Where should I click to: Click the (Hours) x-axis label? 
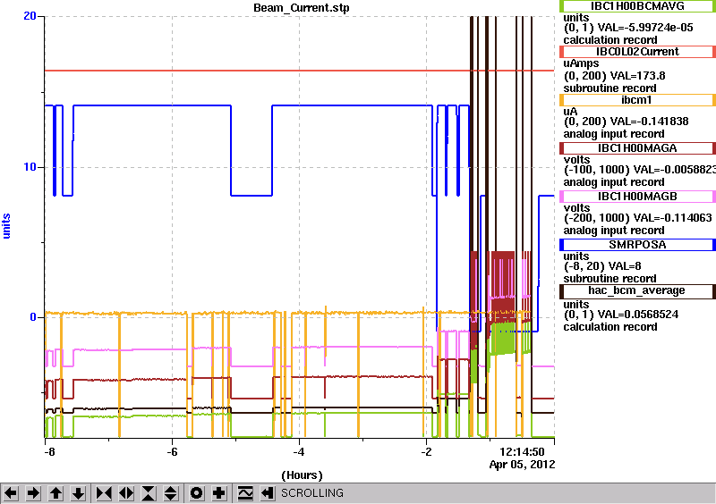click(302, 475)
